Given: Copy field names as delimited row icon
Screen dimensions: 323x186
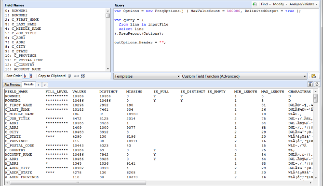Looking at the screenshot, I should (77, 76).
